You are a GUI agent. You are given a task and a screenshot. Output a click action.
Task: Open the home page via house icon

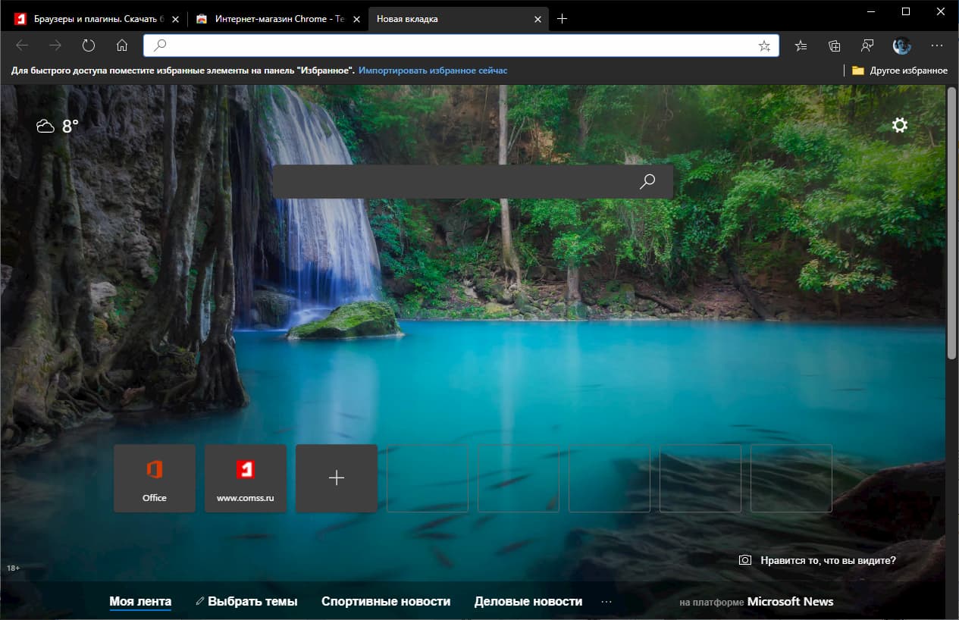point(122,45)
